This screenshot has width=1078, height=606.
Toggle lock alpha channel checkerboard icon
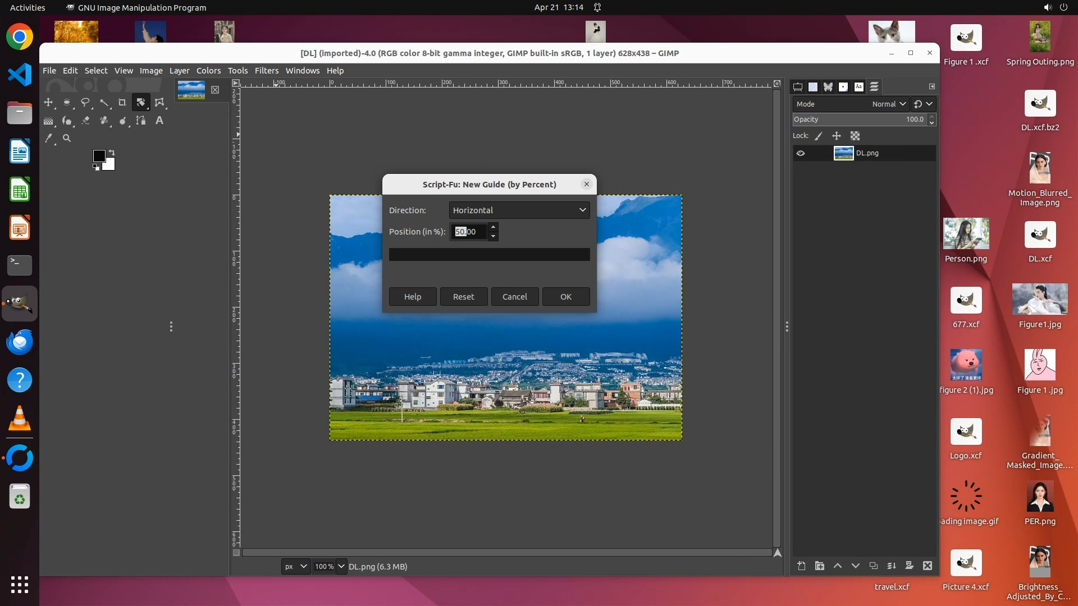coord(855,136)
